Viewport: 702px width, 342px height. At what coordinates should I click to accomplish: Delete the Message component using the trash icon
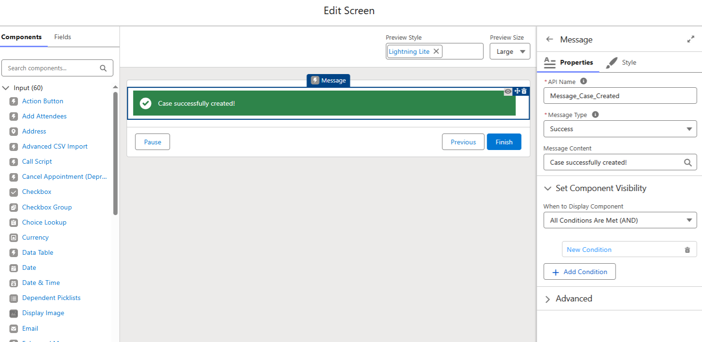pos(524,92)
